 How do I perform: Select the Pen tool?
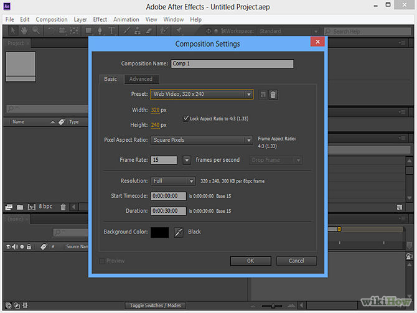point(100,31)
